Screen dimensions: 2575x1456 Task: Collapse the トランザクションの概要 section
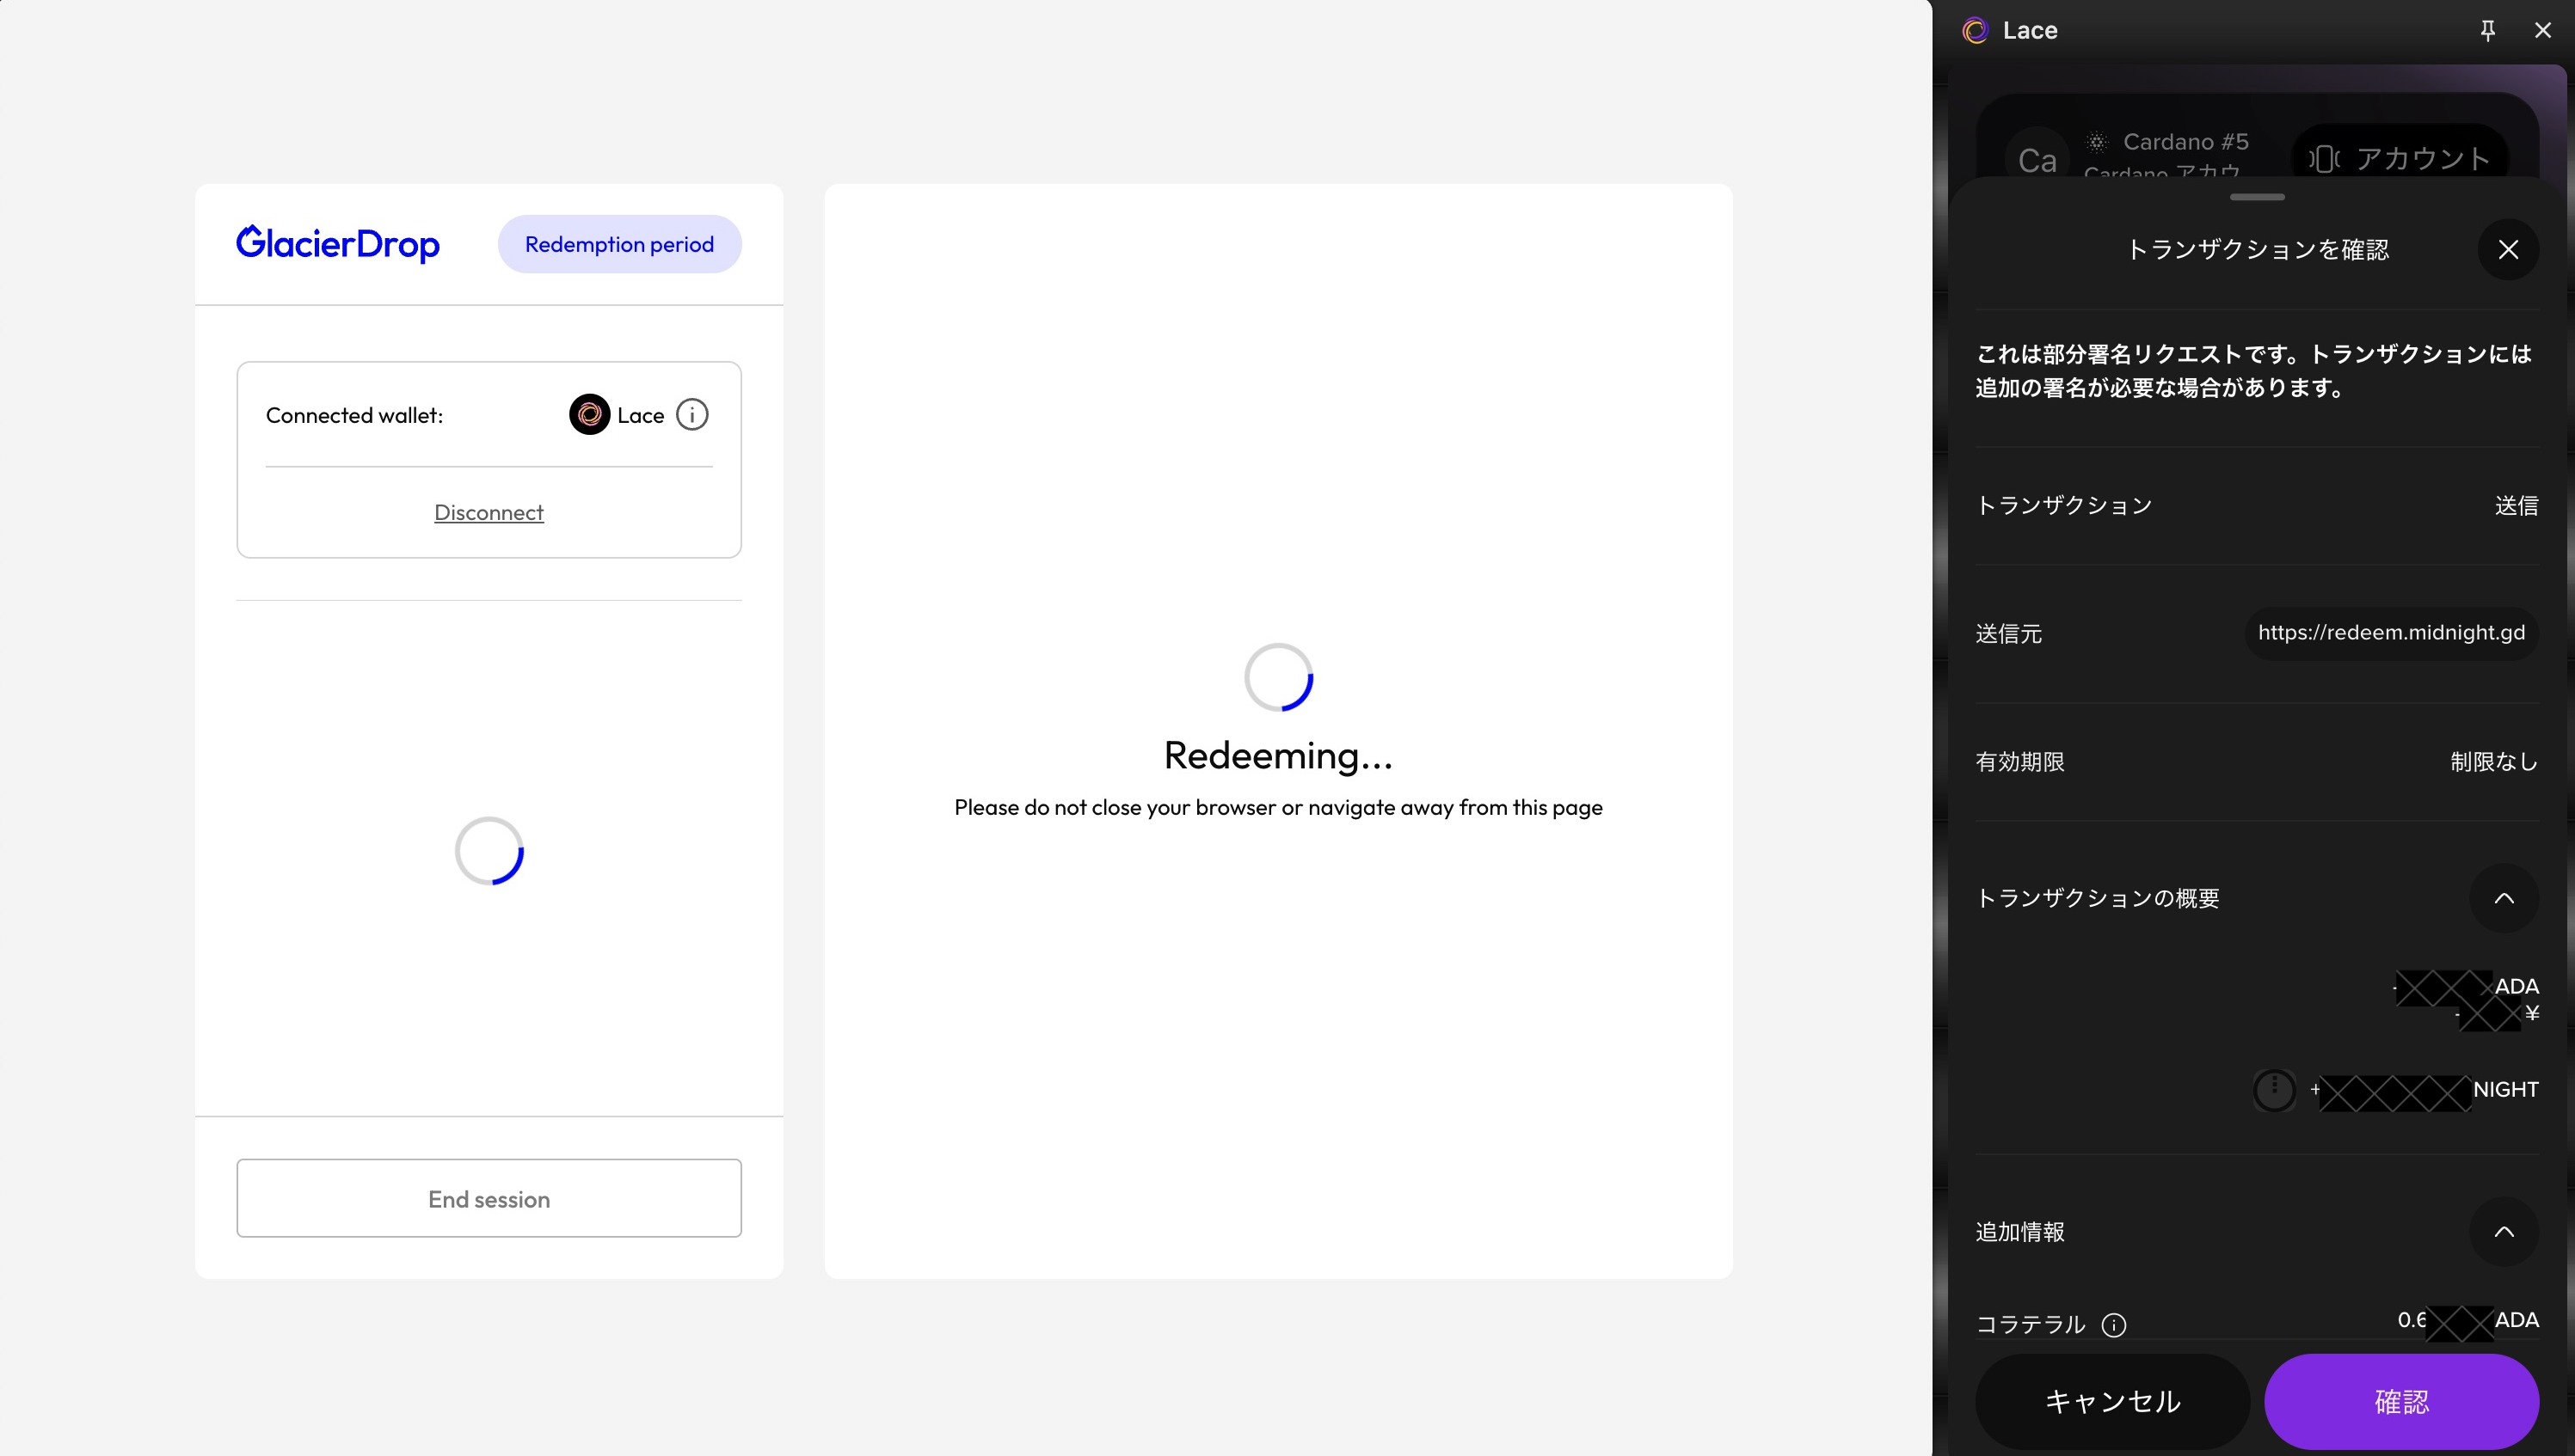(x=2504, y=898)
